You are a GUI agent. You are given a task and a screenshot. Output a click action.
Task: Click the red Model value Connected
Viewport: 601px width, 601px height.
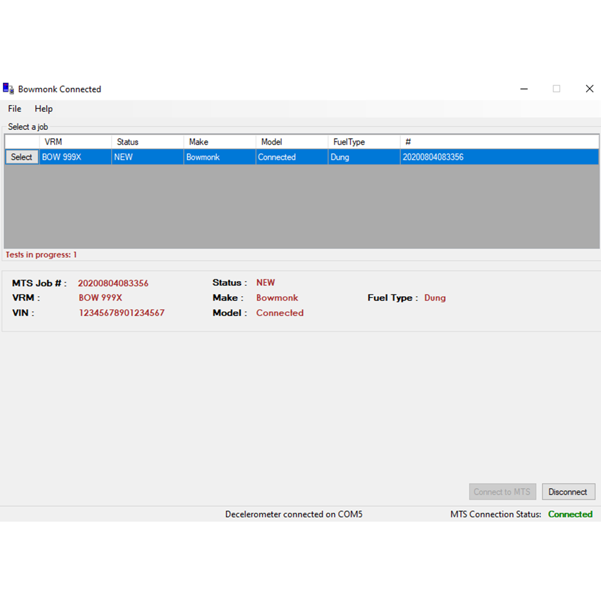point(280,313)
